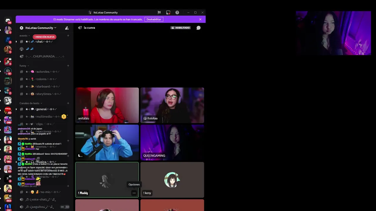The image size is (376, 211).
Task: Show the voice channel chat bubble
Action: coord(199,28)
